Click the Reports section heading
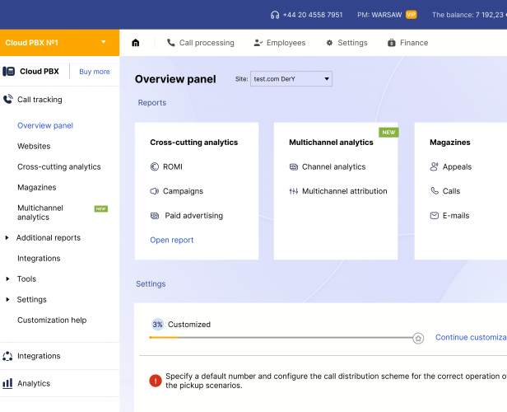Screen dimensions: 507x412 point(152,103)
